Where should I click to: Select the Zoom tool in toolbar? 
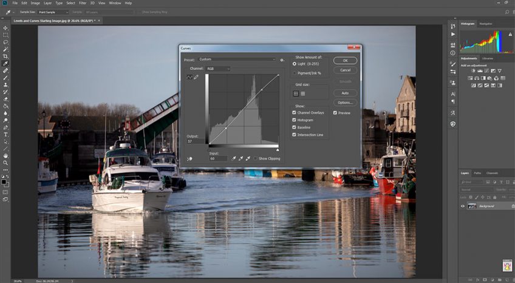point(5,163)
